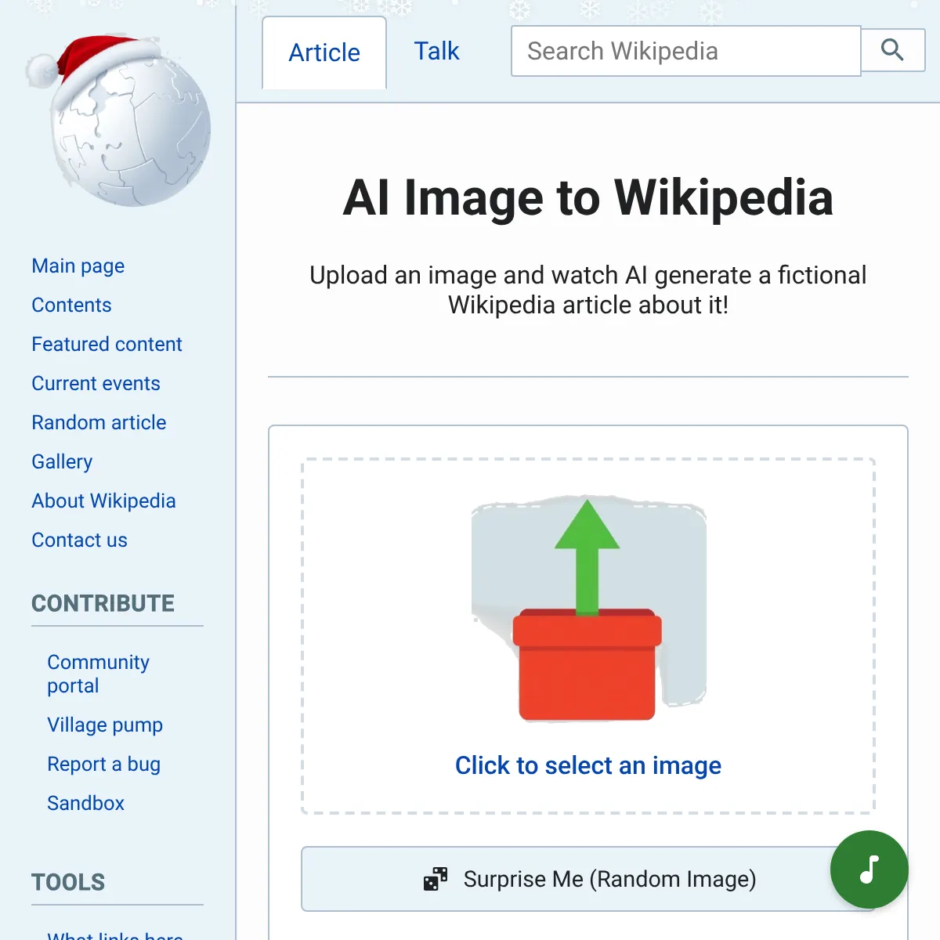Click the Wikipedia globe logo with Santa hat
The width and height of the screenshot is (940, 940).
point(118,121)
